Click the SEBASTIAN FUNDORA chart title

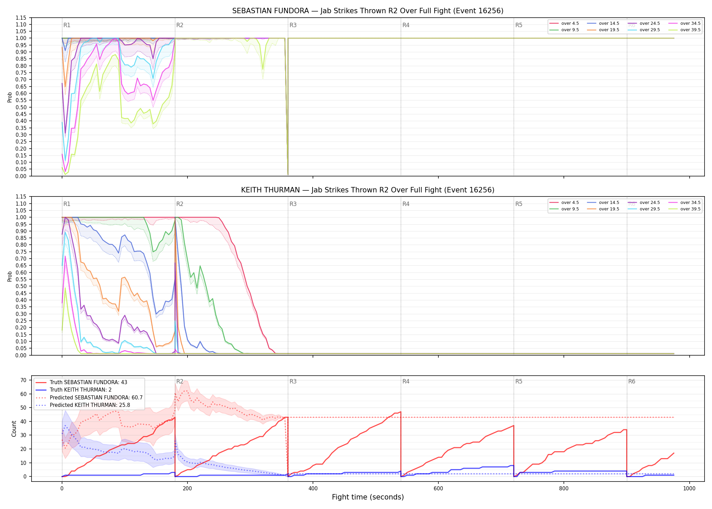(x=368, y=11)
